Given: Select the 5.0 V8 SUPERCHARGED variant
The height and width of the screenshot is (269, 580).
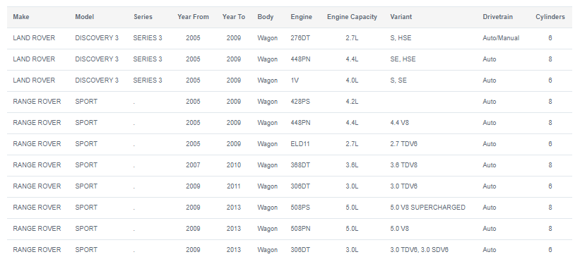Looking at the screenshot, I should click(427, 208).
